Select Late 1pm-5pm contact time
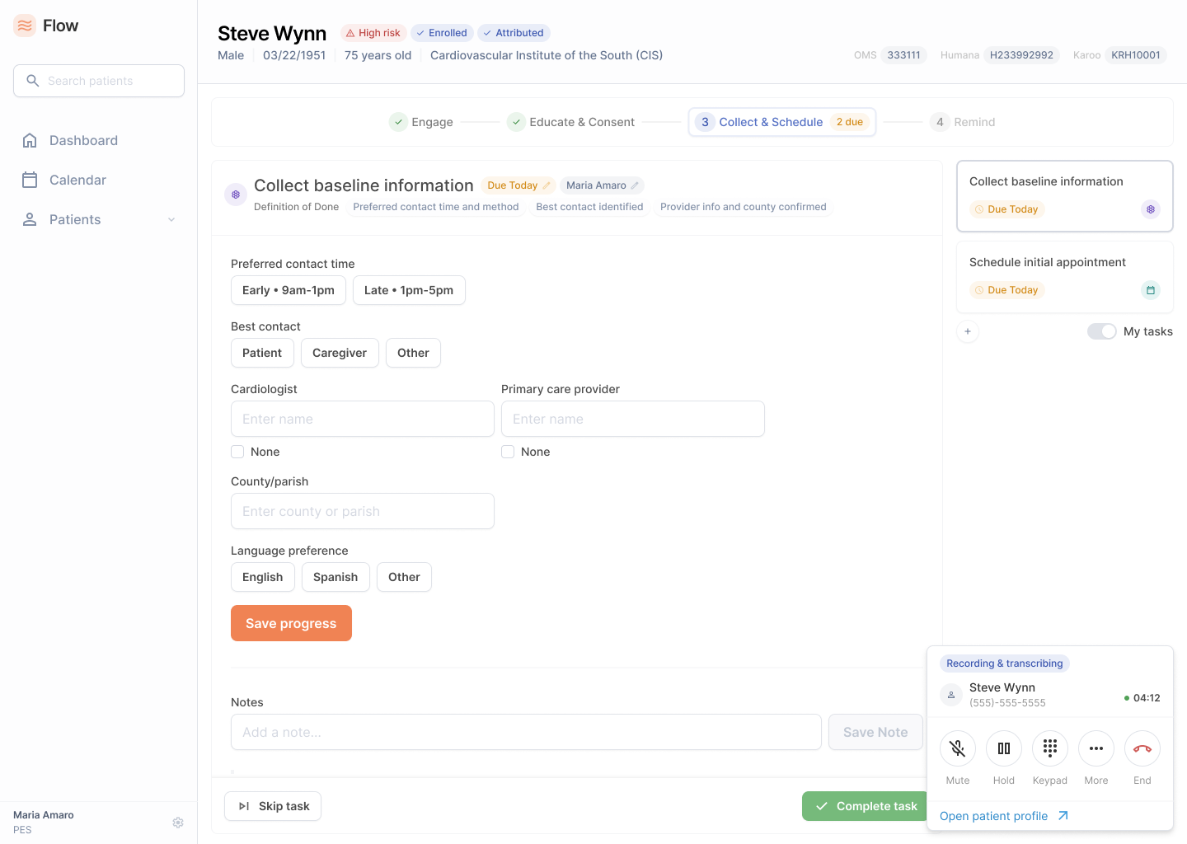Viewport: 1187px width, 844px height. click(409, 290)
